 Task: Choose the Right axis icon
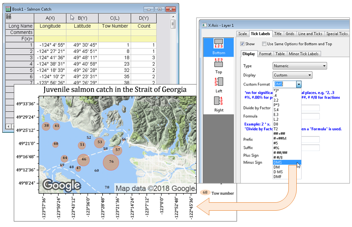click(x=218, y=101)
